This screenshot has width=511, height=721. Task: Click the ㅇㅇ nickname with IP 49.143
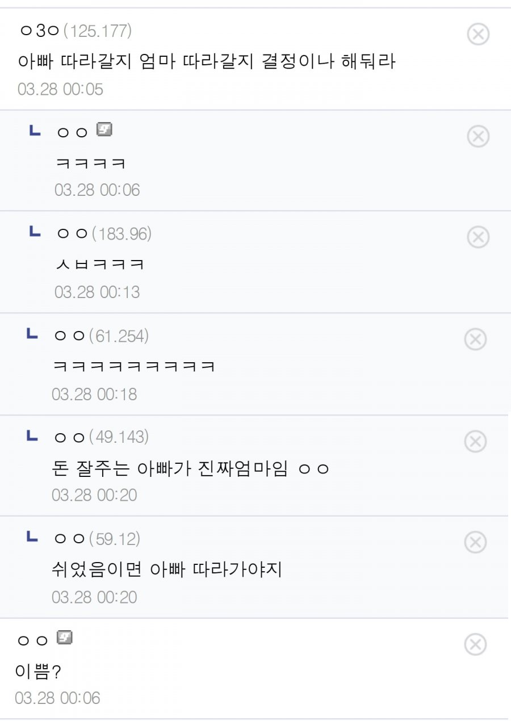click(x=70, y=437)
